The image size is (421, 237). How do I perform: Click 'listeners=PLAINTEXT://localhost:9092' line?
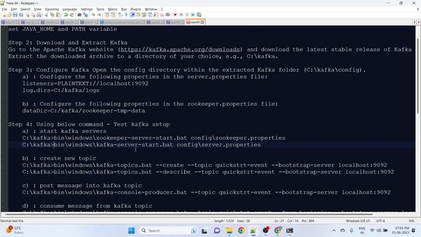click(x=86, y=84)
